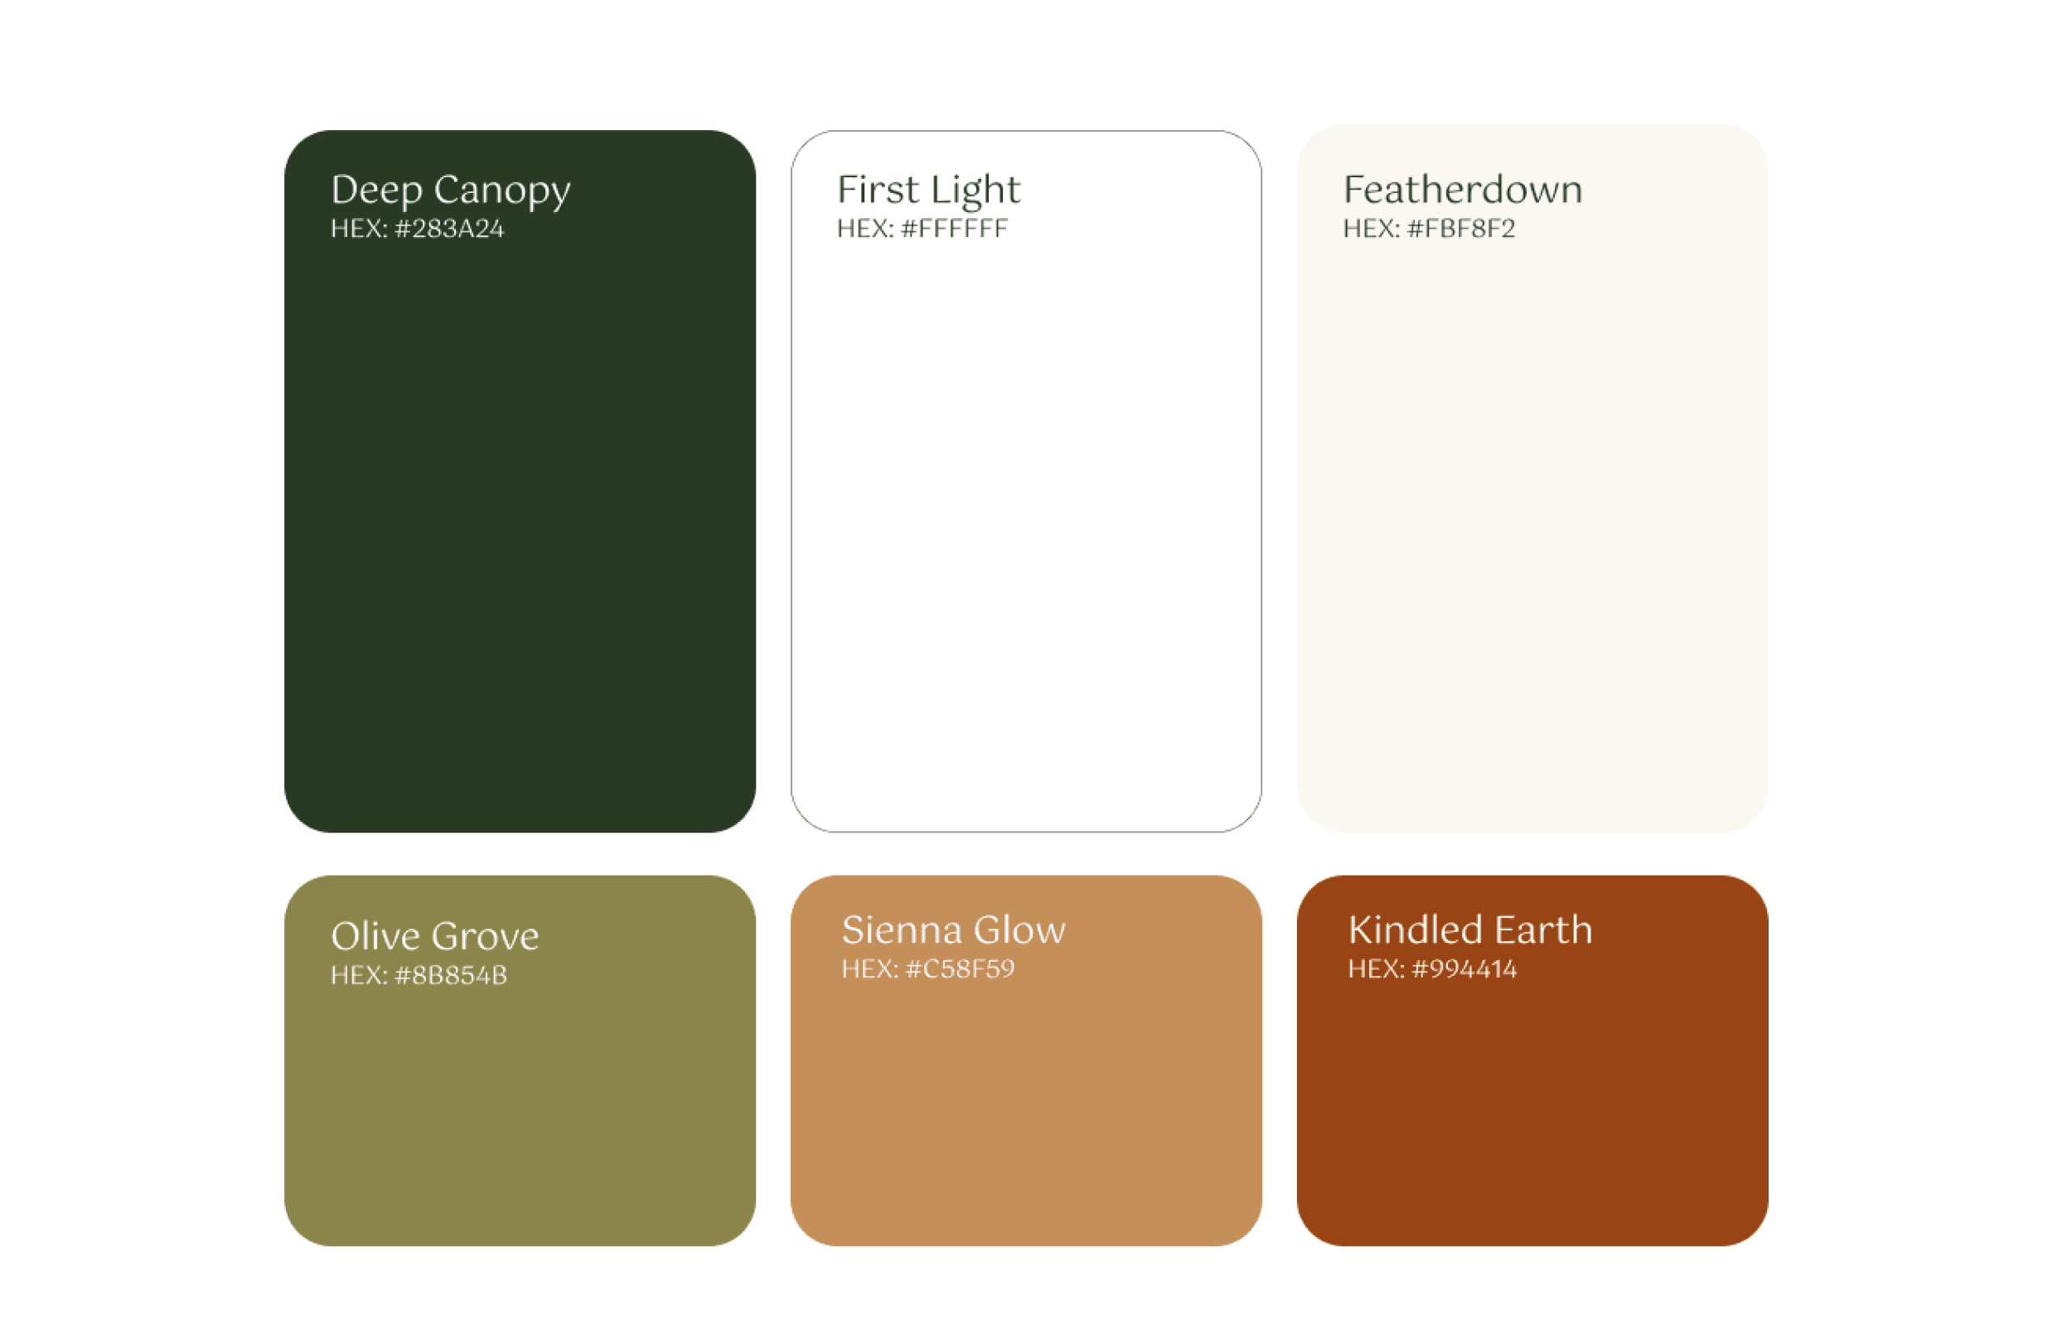Viewport: 2072px width, 1338px height.
Task: Click the 'Olive Grove' title text
Action: pyautogui.click(x=434, y=935)
